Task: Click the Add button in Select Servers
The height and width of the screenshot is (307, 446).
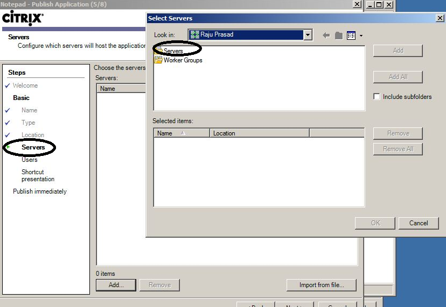Action: (x=398, y=51)
